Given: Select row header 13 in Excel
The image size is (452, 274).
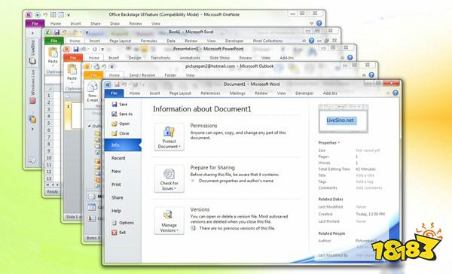Looking at the screenshot, I should tap(49, 178).
